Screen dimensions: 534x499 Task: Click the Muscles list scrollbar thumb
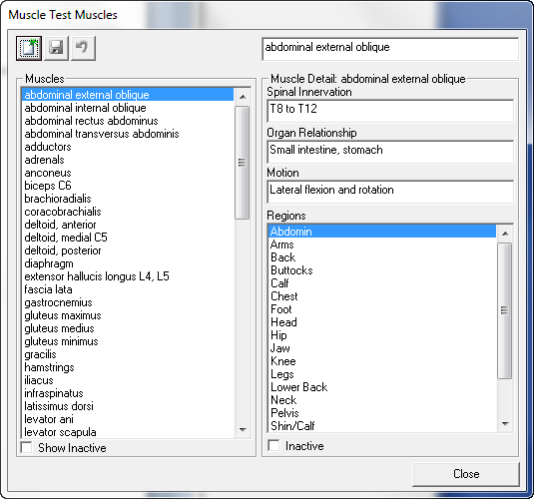(243, 163)
